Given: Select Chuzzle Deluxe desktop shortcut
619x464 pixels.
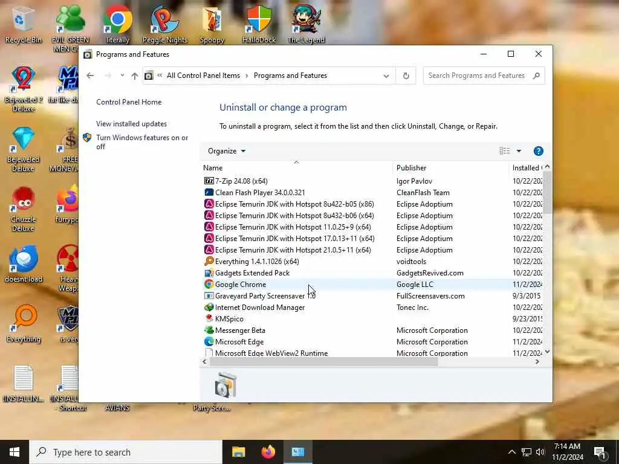Looking at the screenshot, I should [24, 209].
